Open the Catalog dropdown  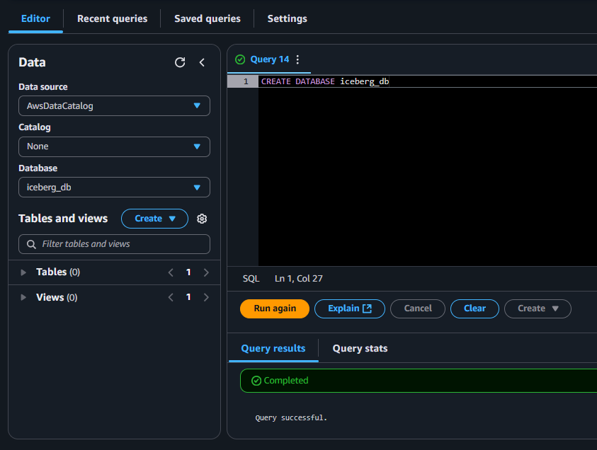coord(114,146)
